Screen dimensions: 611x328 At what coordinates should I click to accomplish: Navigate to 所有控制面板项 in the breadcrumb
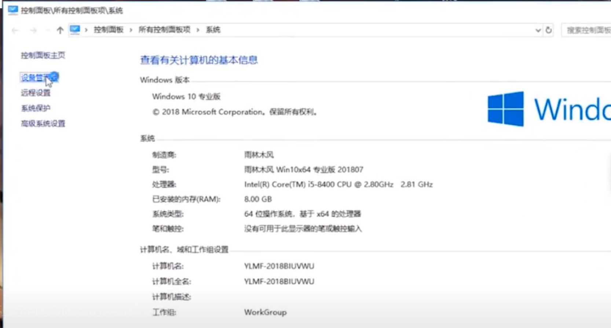[x=164, y=30]
